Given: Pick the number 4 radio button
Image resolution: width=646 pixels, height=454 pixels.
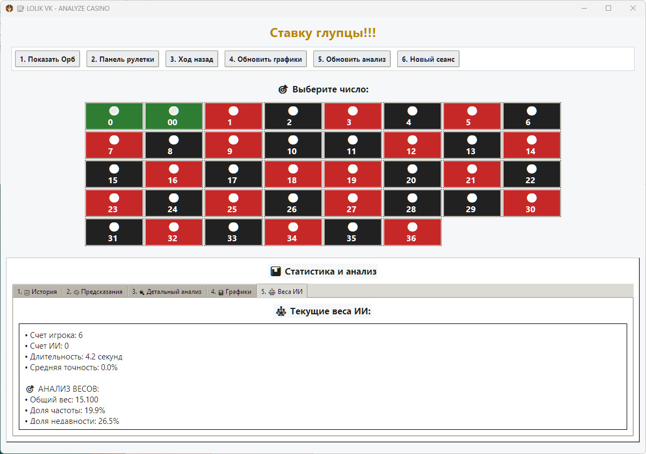Looking at the screenshot, I should tap(412, 116).
